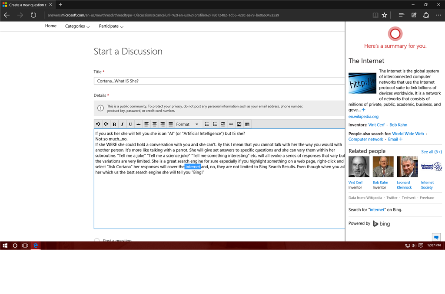The image size is (445, 294).
Task: Go to the Home menu item
Action: [x=50, y=26]
